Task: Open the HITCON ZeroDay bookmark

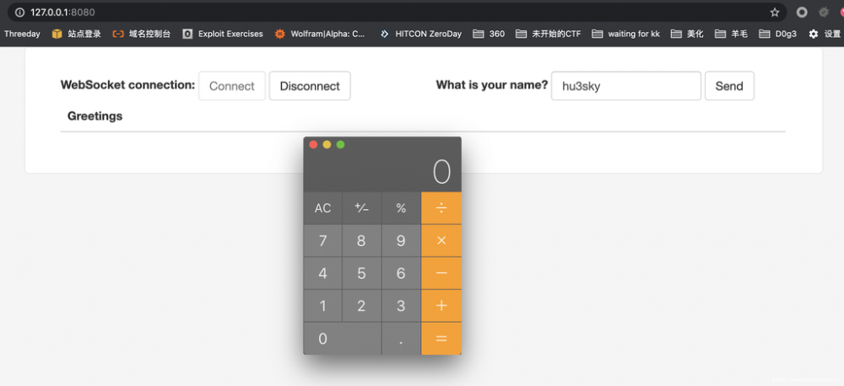Action: pyautogui.click(x=420, y=34)
